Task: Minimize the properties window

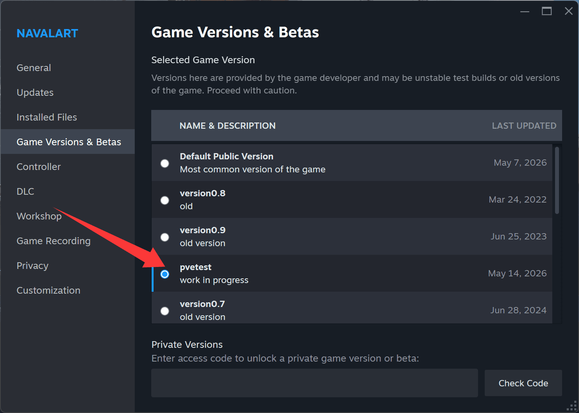Action: point(525,11)
